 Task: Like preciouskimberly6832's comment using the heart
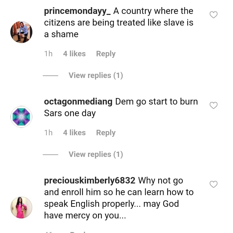[x=214, y=184]
